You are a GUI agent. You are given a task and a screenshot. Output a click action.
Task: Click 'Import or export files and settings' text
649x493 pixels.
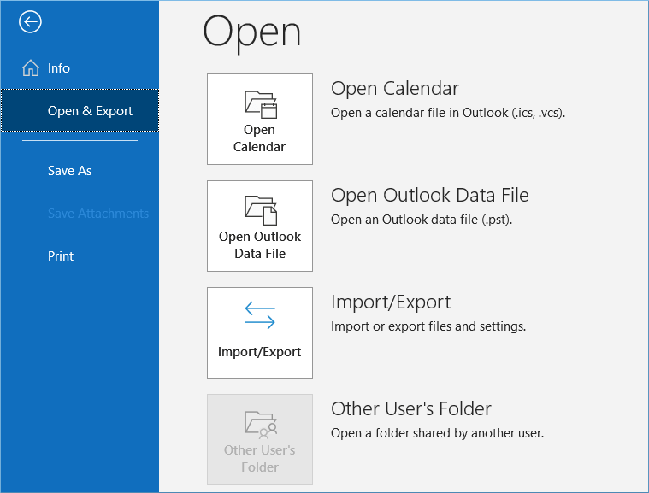pos(428,326)
